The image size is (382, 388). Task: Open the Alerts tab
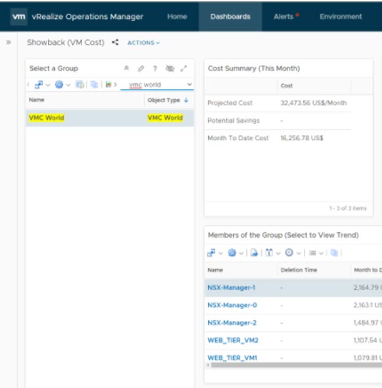tap(284, 16)
